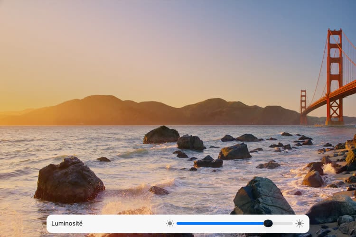Click the bright sun icon for higher brightness
356x237 pixels.
coord(299,223)
